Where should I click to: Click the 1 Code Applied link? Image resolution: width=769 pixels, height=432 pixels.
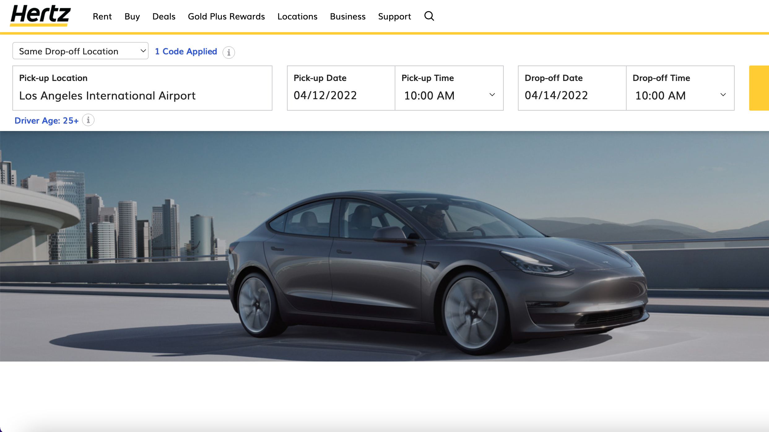pos(186,51)
